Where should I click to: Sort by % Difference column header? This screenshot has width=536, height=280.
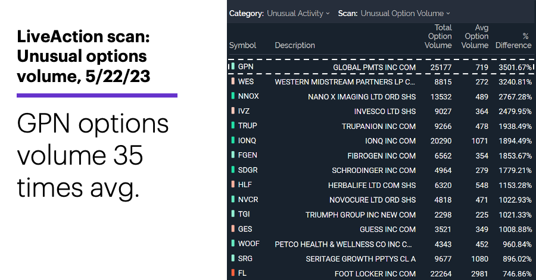[x=513, y=40]
